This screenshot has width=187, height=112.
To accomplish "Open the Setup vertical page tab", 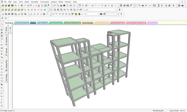I will coord(6,30).
